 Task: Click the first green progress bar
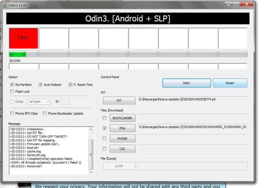(x=23, y=54)
